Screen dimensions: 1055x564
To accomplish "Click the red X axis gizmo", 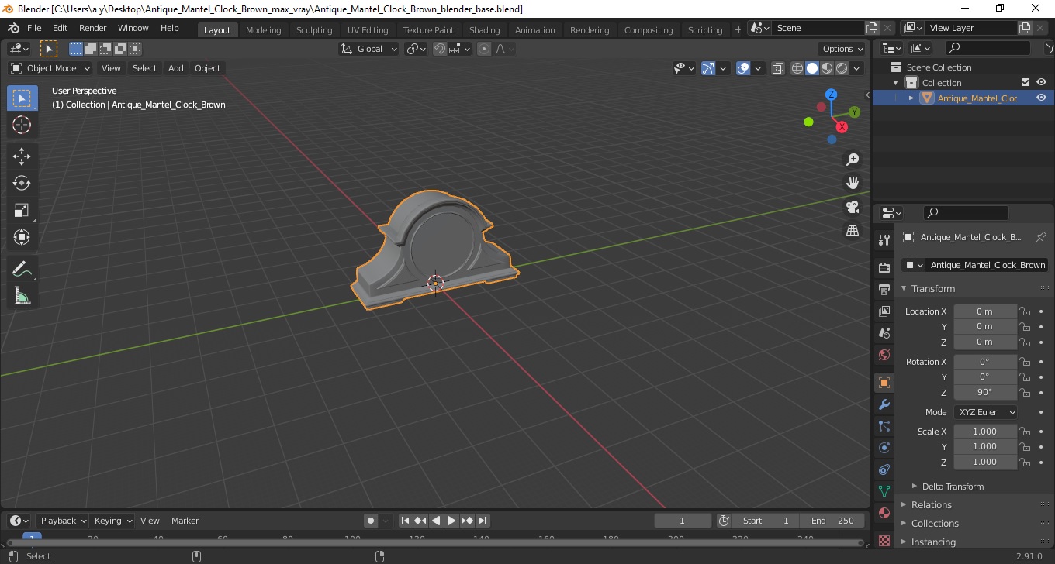I will click(842, 127).
